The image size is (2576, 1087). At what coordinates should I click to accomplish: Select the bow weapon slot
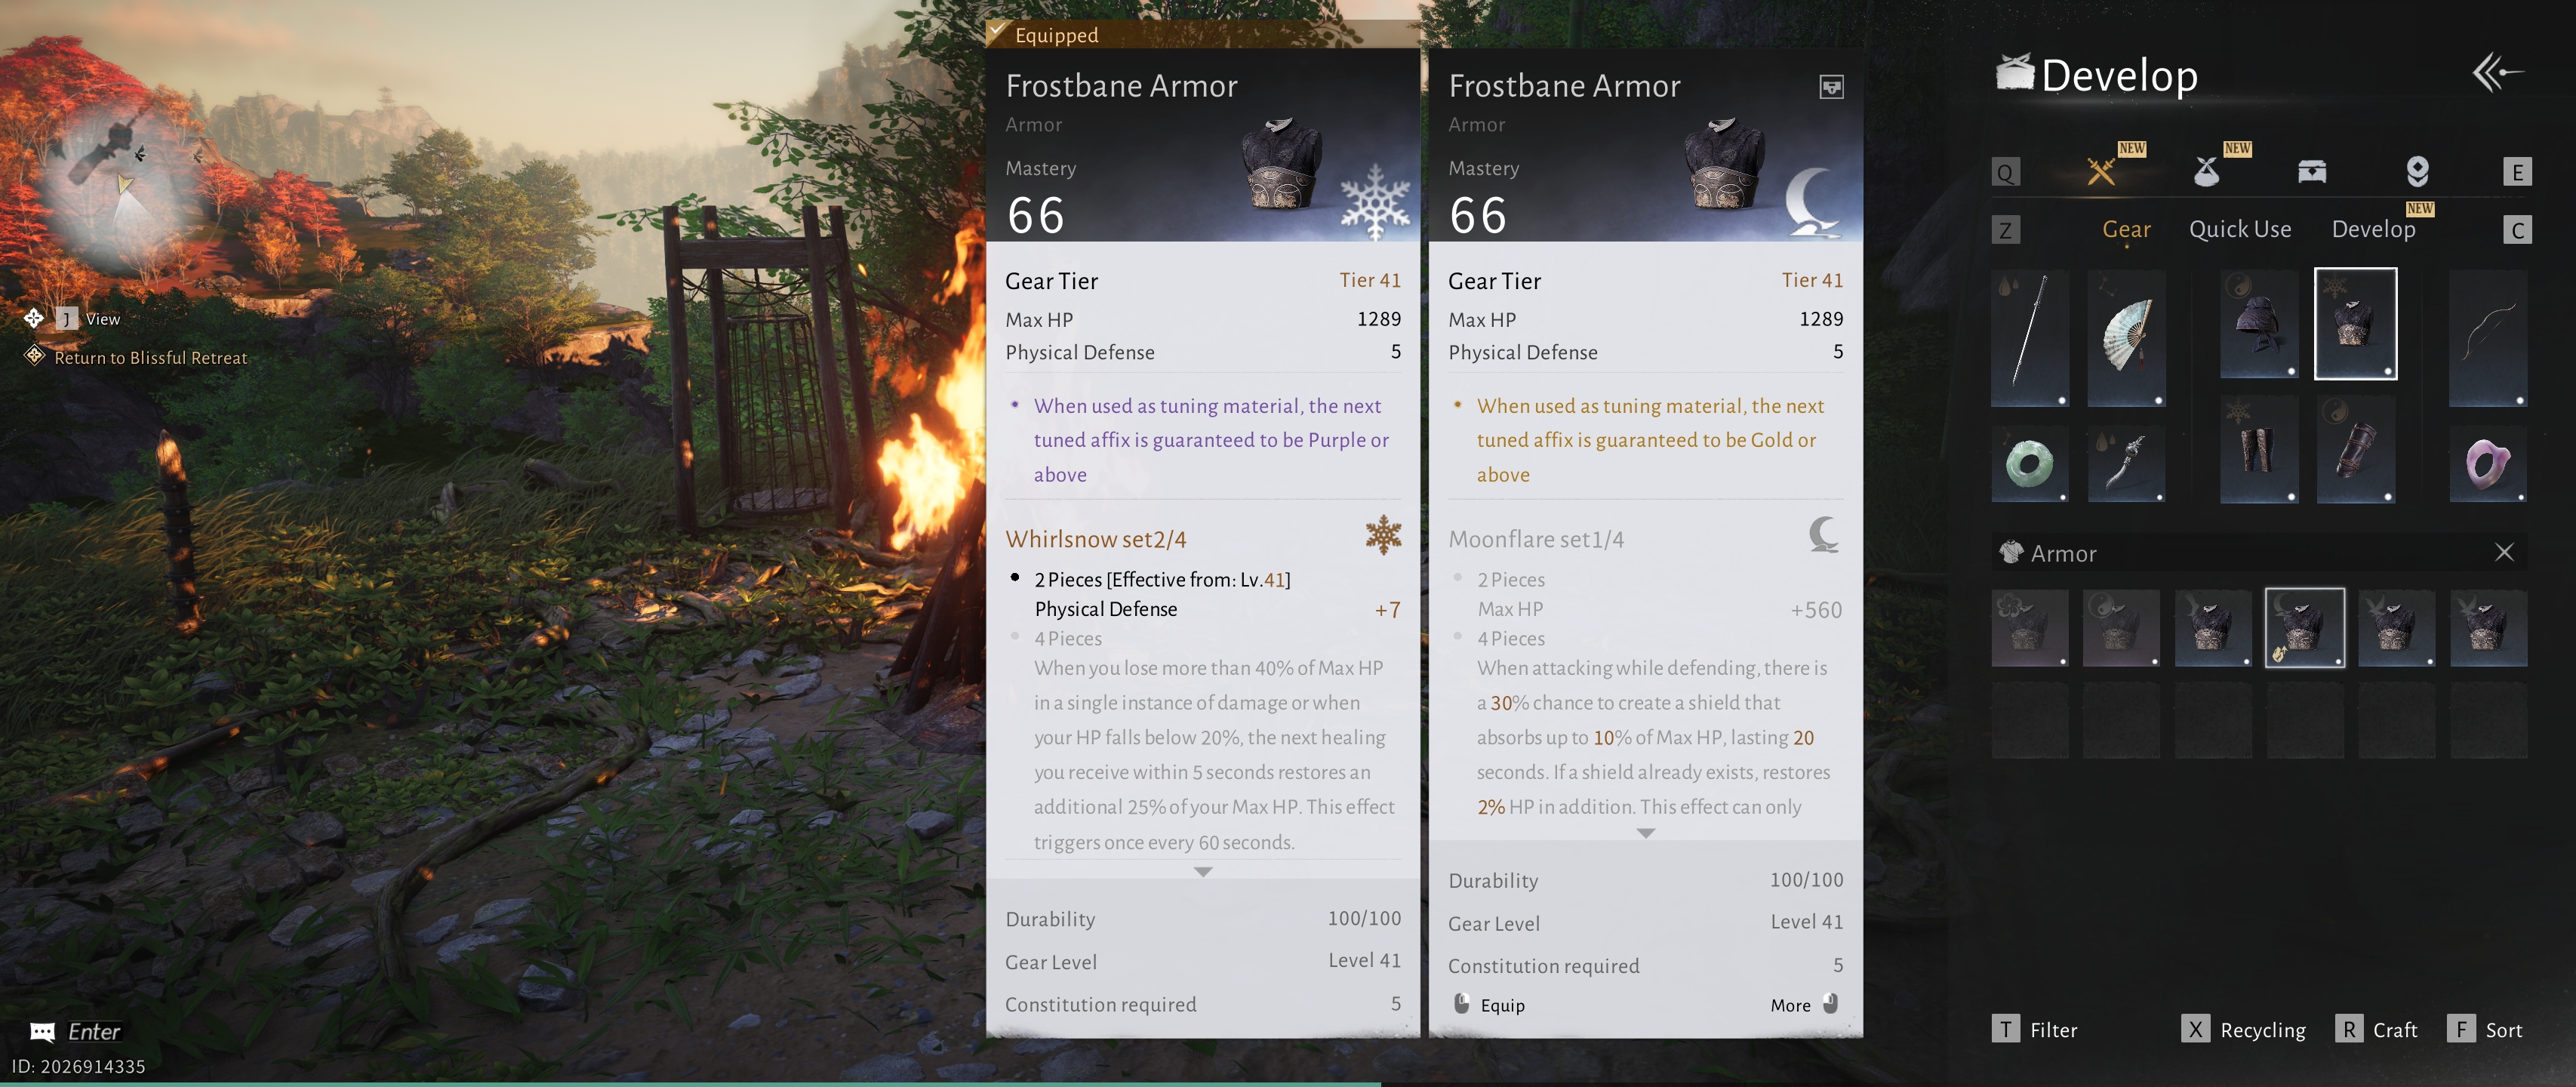click(2488, 337)
